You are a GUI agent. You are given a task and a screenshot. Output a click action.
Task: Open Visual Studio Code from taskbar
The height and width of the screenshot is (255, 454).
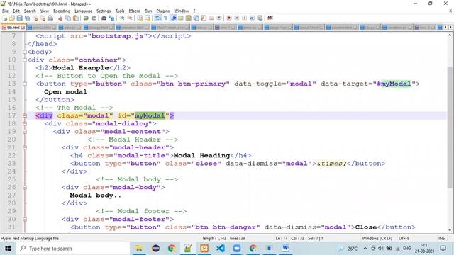point(221,249)
